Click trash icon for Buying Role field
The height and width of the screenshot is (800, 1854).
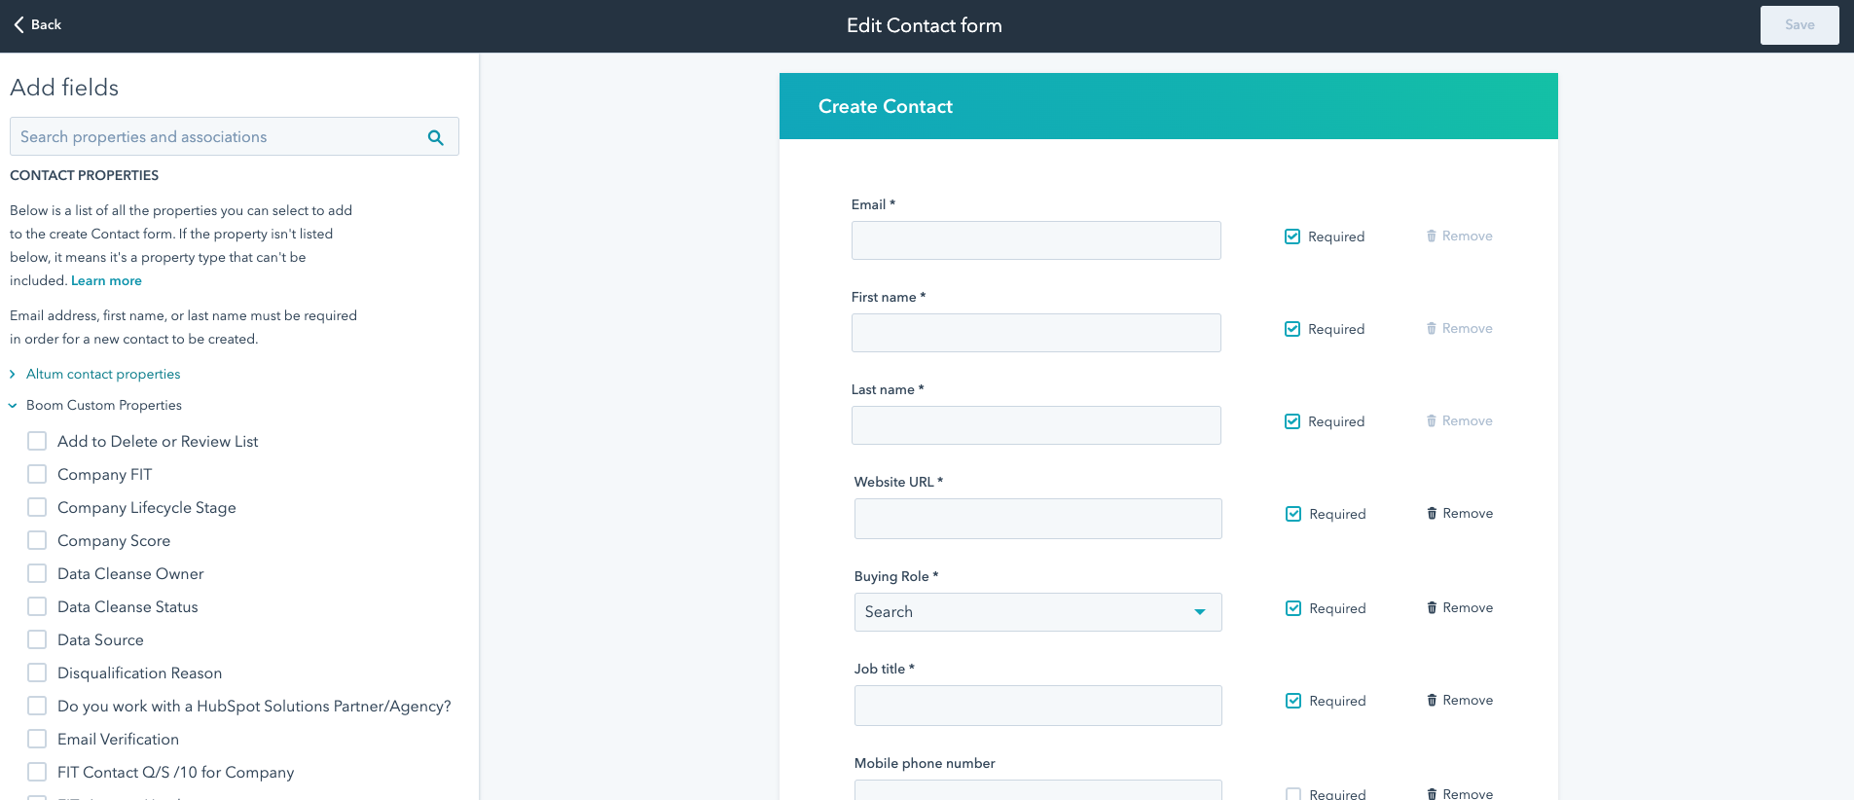click(1432, 607)
